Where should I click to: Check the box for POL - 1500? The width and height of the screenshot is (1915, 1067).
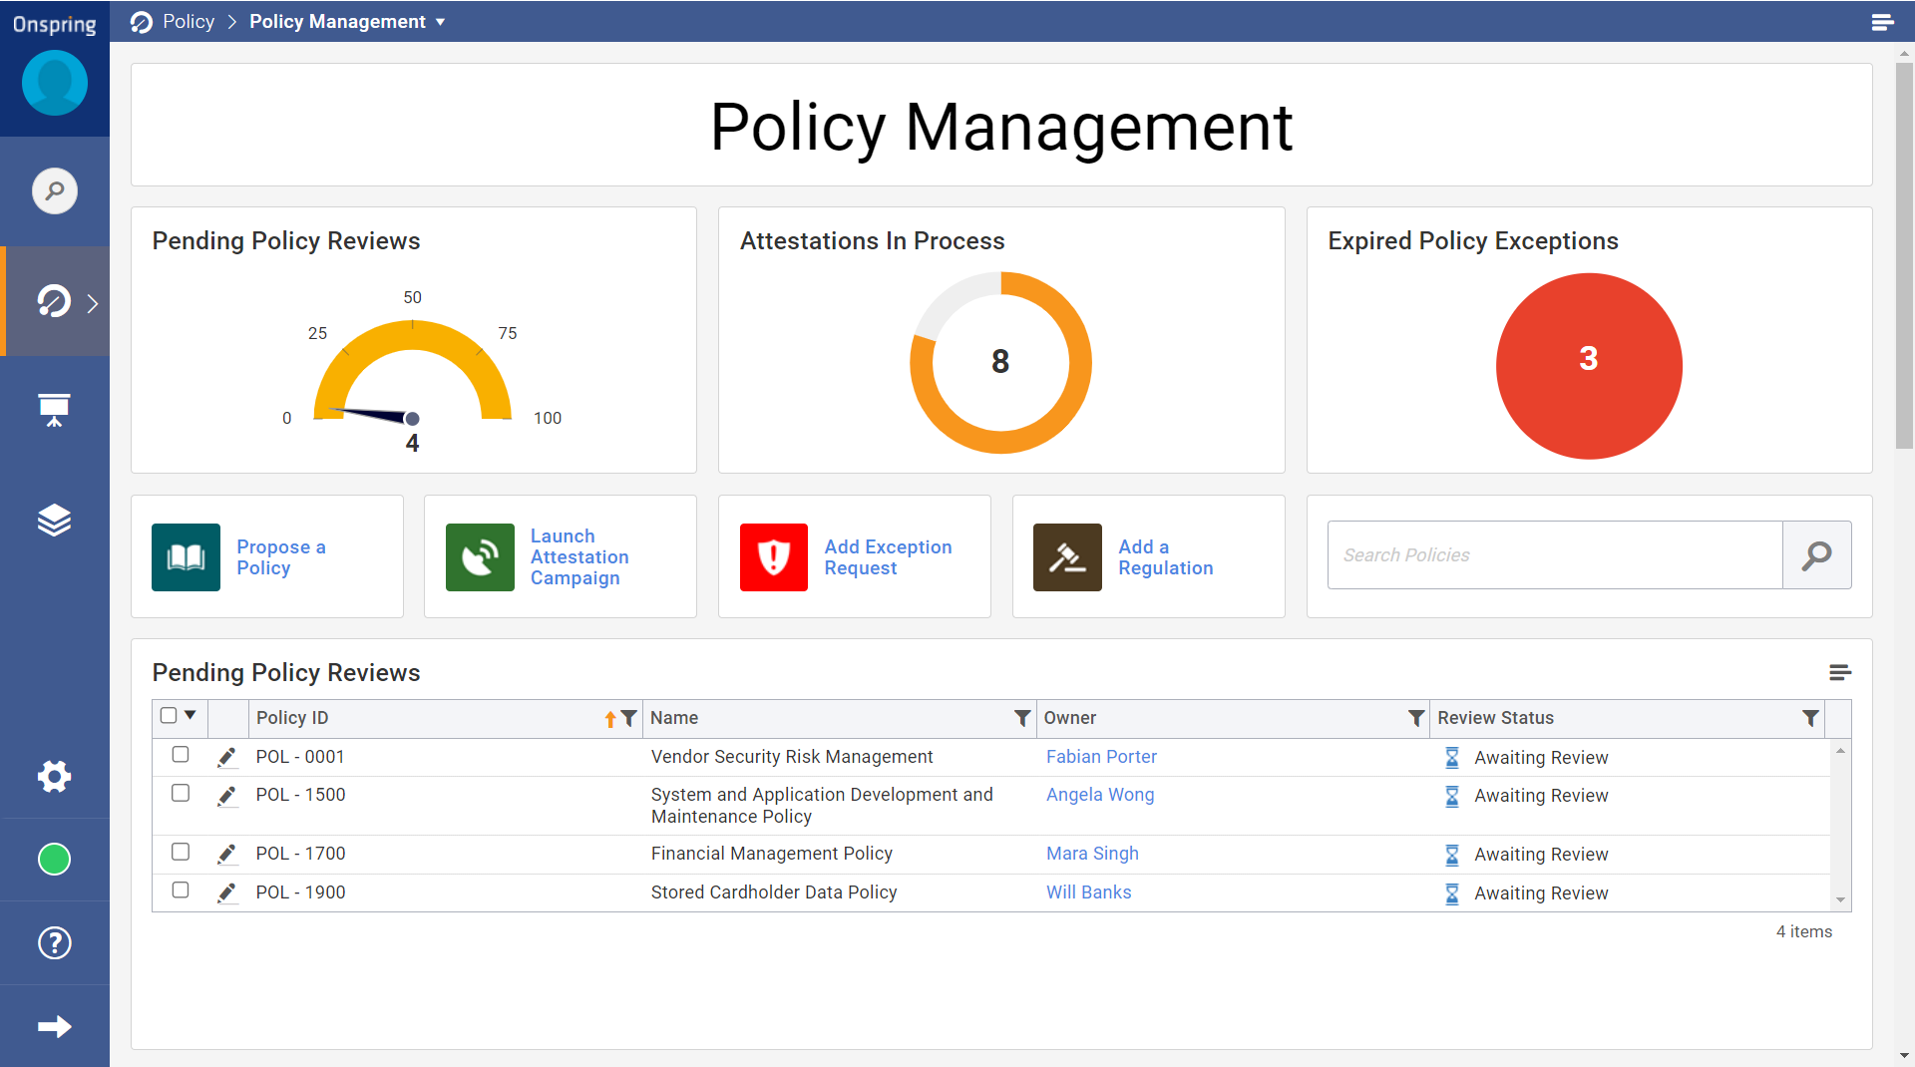tap(181, 793)
